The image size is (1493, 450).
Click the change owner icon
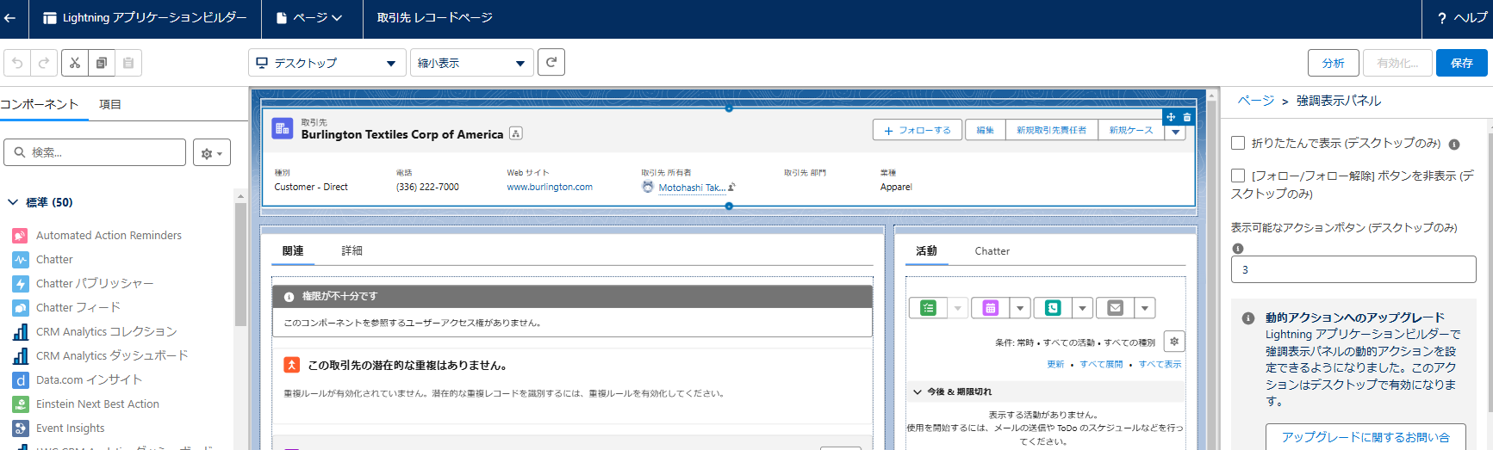coord(731,187)
